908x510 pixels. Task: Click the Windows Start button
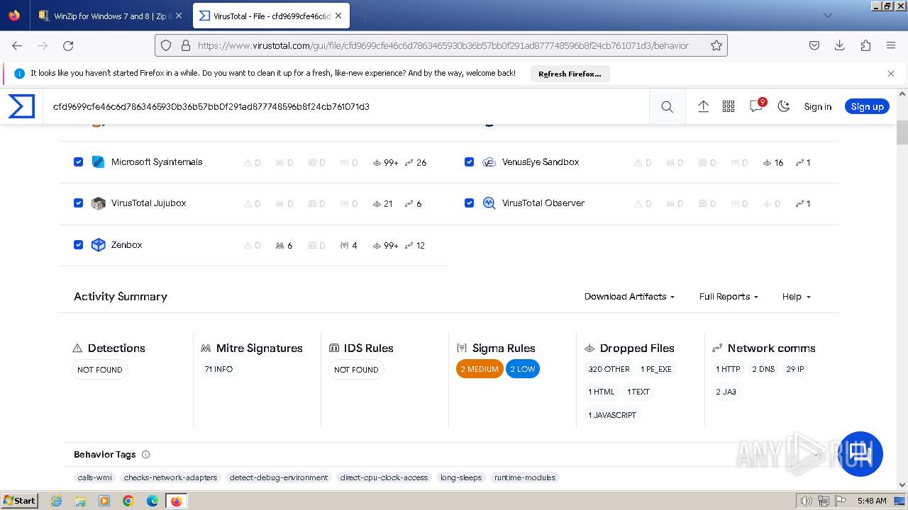19,501
